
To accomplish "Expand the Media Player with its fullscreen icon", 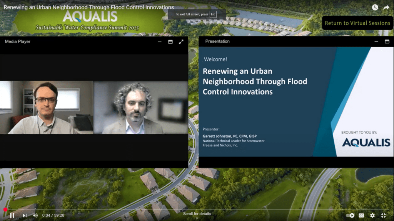I will (181, 42).
